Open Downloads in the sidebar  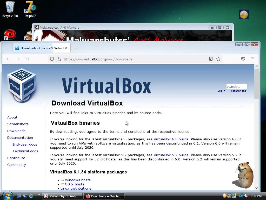(16, 131)
